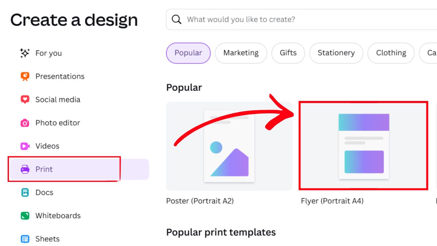Screen dimensions: 437x246
Task: Open the highlighted Flyer Portrait A4 template
Action: coord(364,147)
